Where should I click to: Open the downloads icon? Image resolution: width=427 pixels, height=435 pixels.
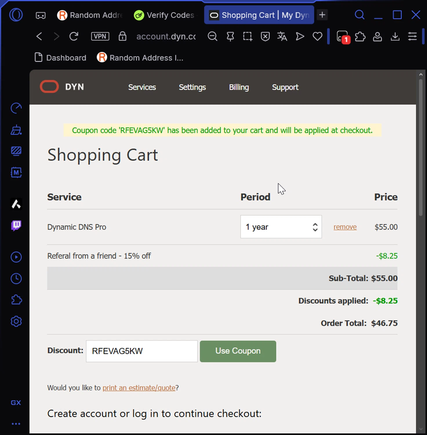coord(395,37)
